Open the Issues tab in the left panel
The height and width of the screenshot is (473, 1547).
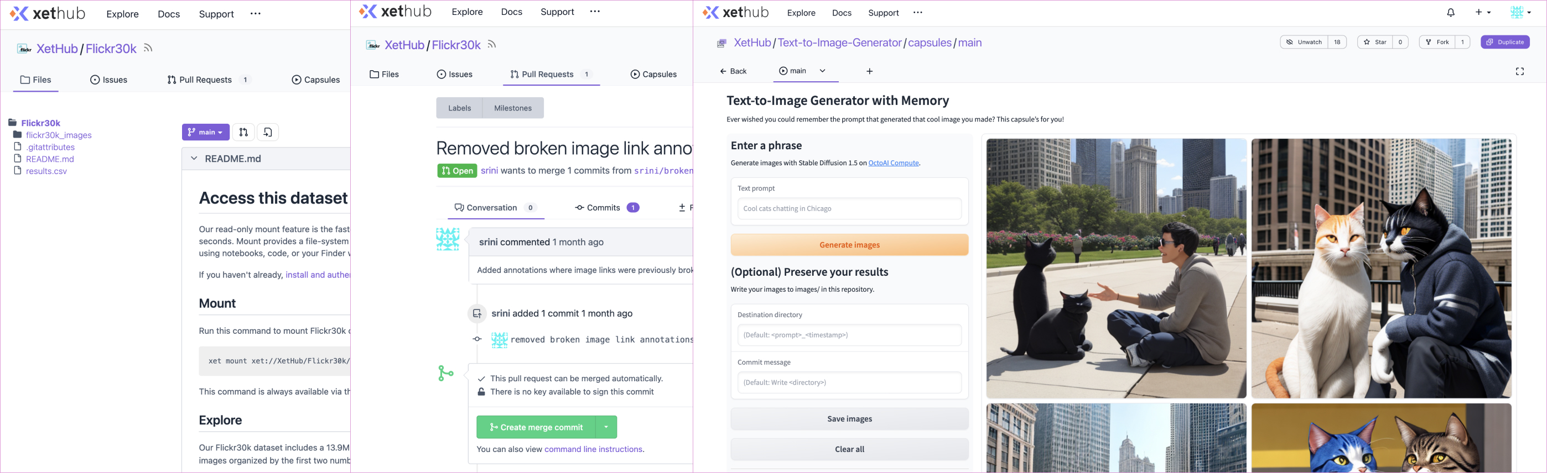pyautogui.click(x=108, y=80)
